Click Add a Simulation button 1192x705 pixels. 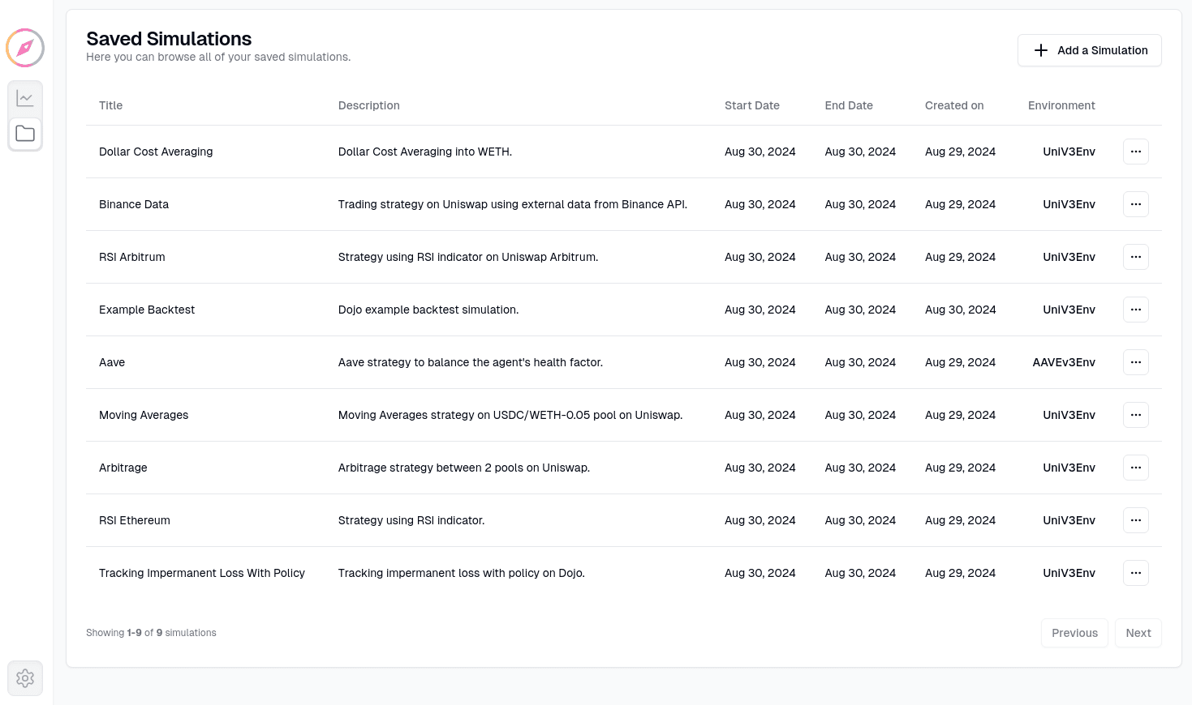click(1090, 50)
